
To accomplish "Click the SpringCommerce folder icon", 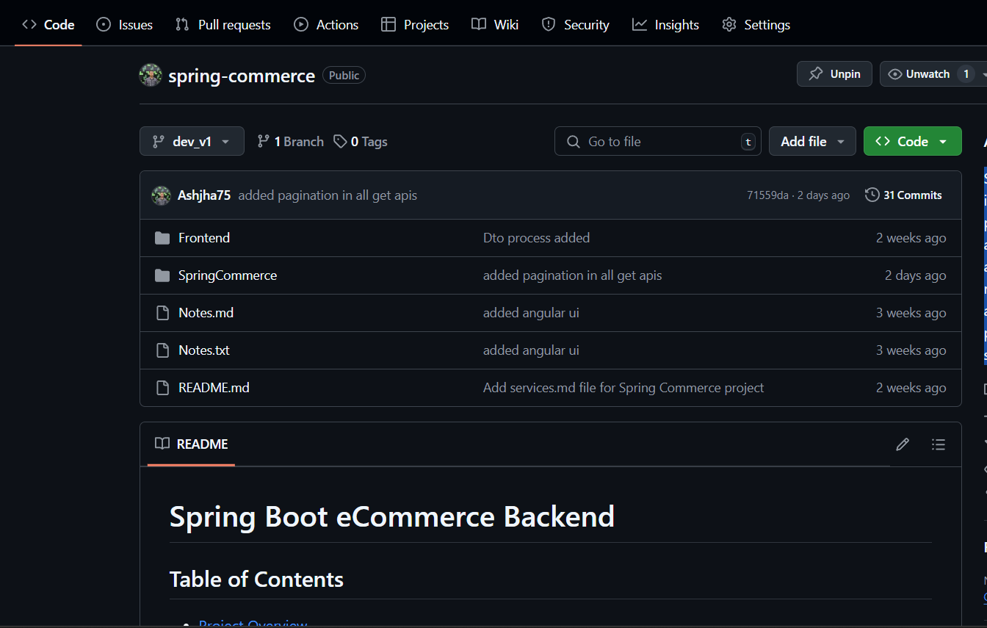I will (162, 275).
